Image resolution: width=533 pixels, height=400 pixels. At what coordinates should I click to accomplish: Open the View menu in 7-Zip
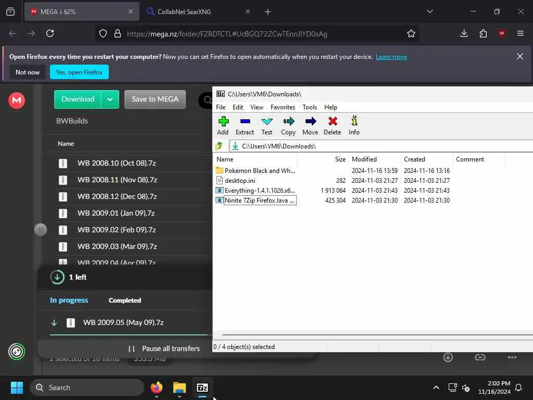coord(257,107)
